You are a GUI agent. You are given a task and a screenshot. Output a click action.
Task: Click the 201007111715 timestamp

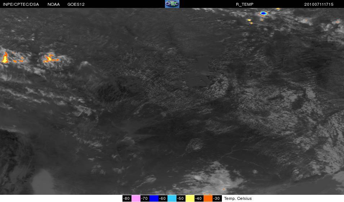point(319,4)
